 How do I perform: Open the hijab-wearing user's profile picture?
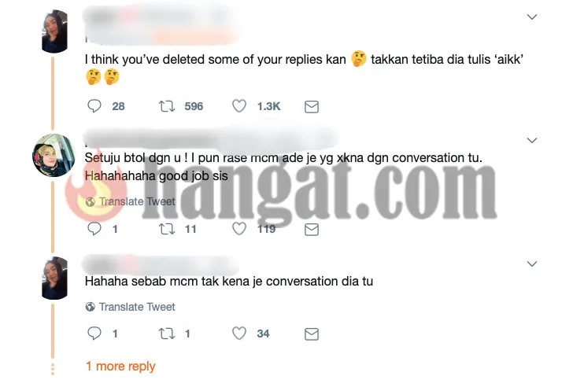coord(54,155)
